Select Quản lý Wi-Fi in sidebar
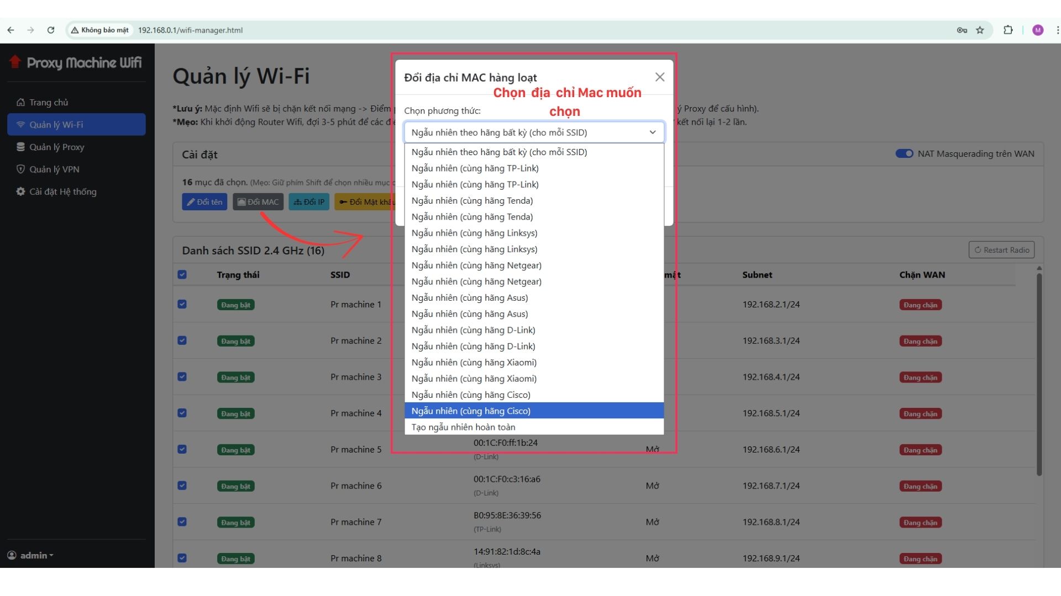 76,125
